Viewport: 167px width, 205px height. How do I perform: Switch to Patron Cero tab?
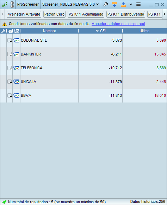pyautogui.click(x=54, y=14)
